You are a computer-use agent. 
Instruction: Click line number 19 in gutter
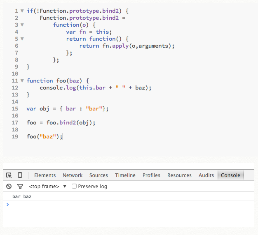[15, 137]
